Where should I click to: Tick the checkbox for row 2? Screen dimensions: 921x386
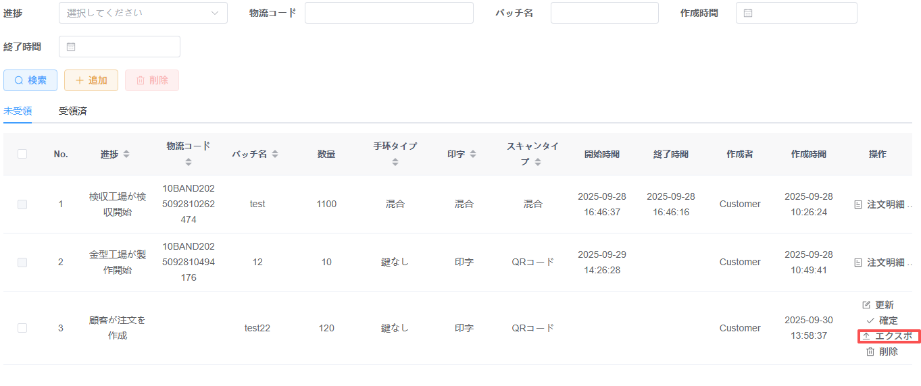coord(22,262)
